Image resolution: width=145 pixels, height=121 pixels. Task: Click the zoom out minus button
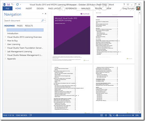point(114,115)
